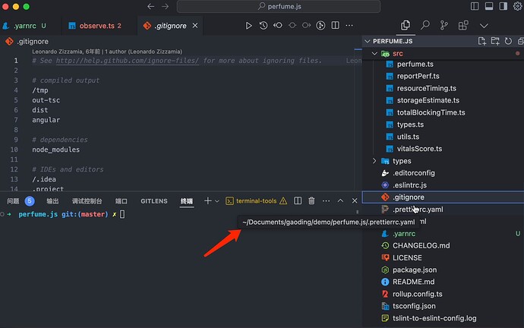Close the bottom panel
The width and height of the screenshot is (524, 328).
(355, 200)
